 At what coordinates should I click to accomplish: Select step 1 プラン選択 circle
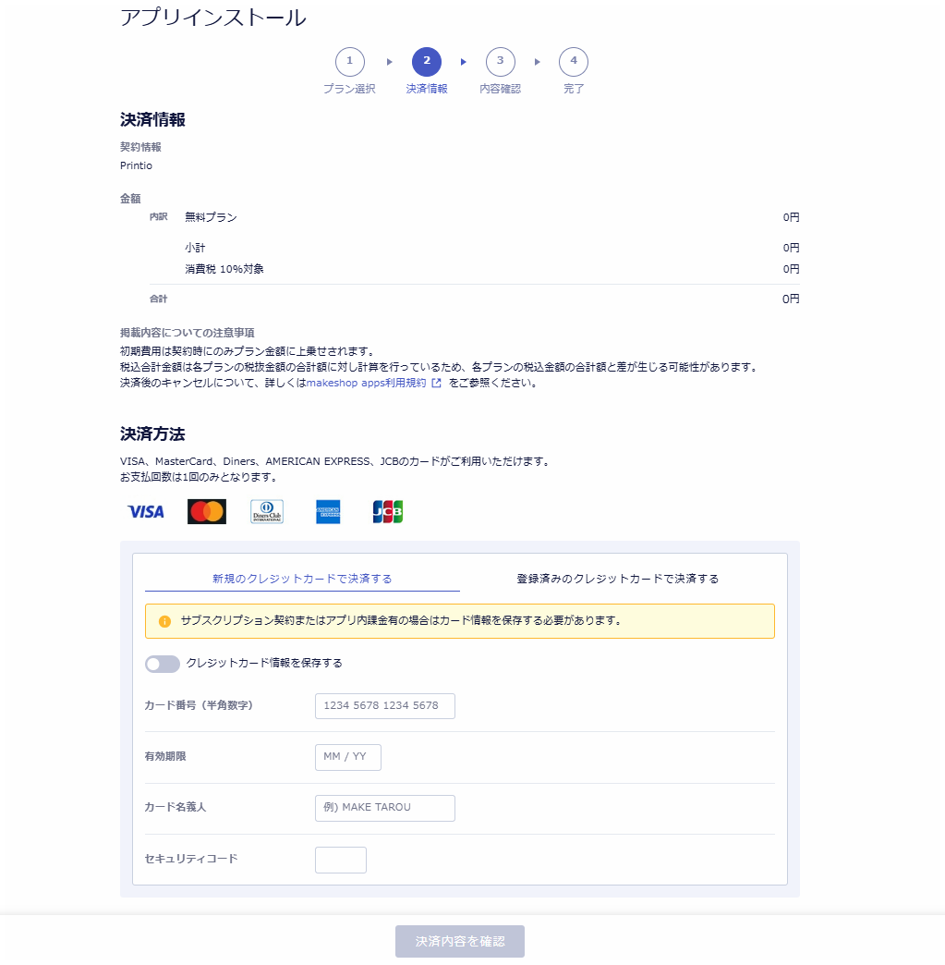pos(349,62)
